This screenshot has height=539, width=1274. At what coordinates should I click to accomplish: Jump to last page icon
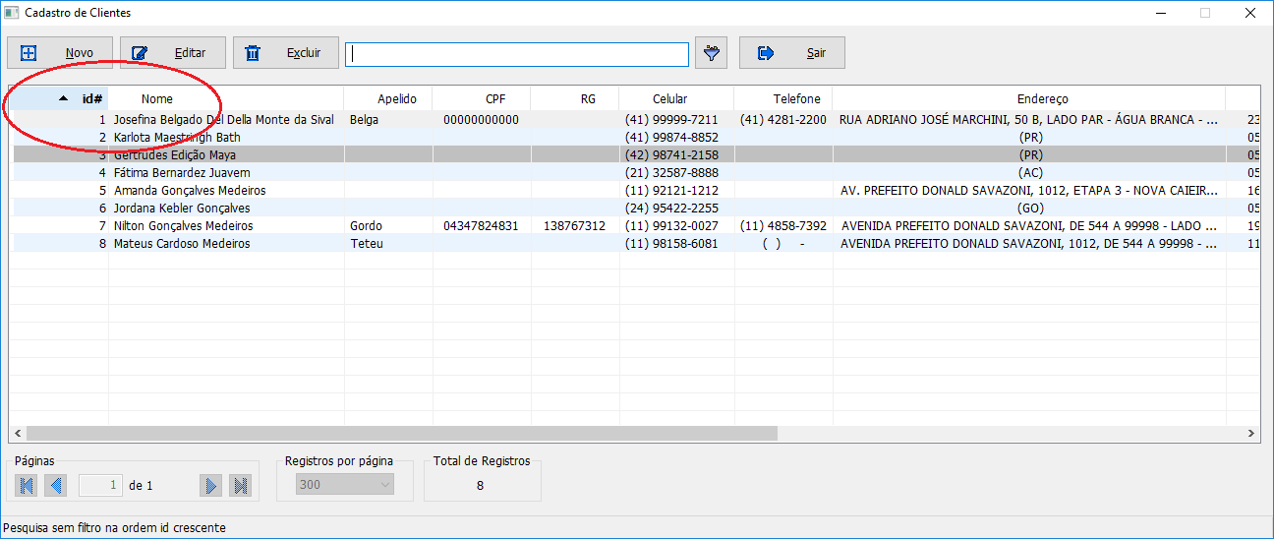tap(240, 485)
